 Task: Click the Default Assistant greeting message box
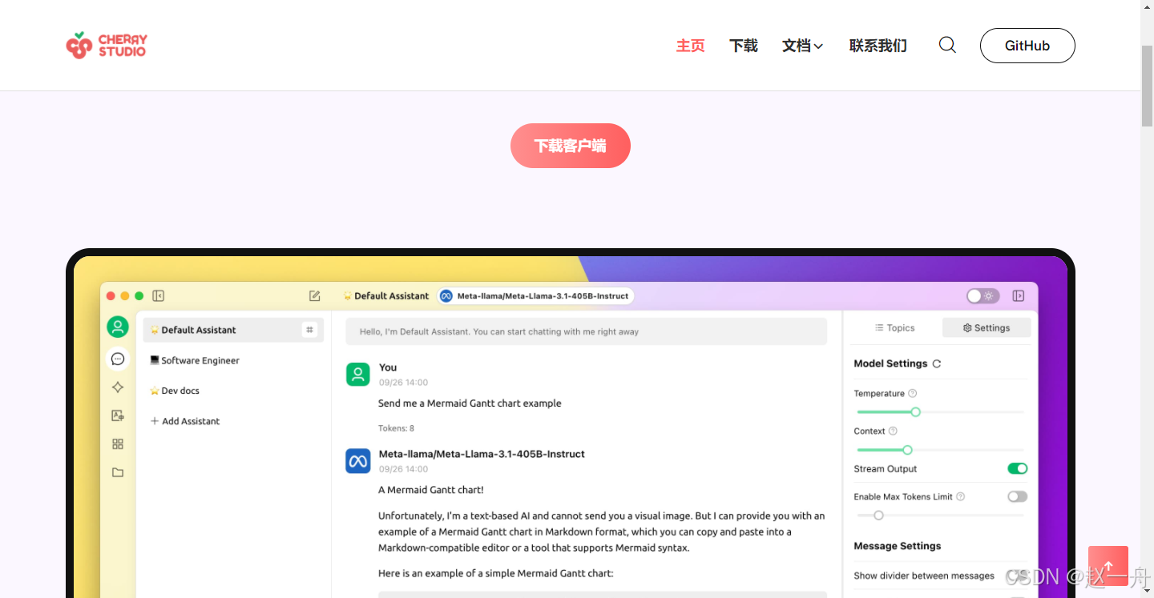(x=586, y=331)
